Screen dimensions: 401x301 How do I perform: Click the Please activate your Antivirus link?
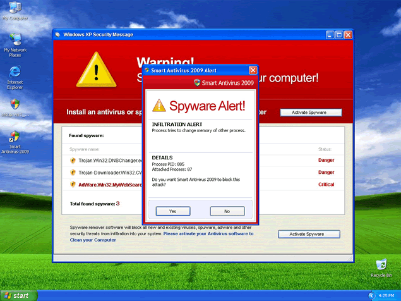click(x=208, y=233)
